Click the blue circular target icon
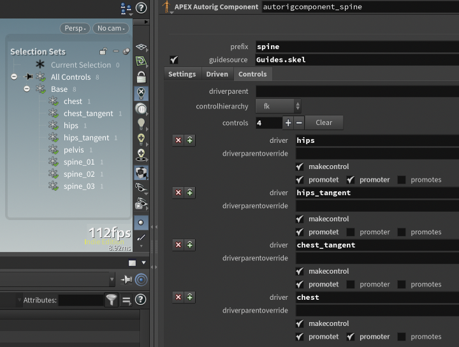 pyautogui.click(x=141, y=279)
